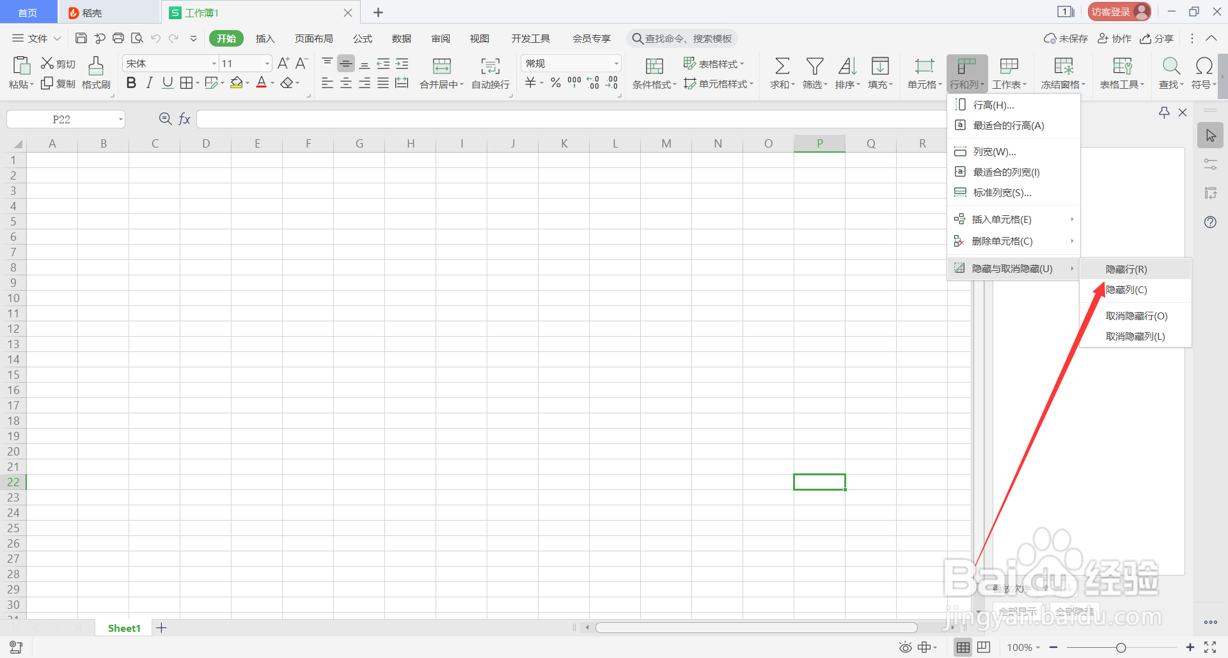Open the 插入 ribbon tab
The image size is (1228, 658).
(x=265, y=39)
